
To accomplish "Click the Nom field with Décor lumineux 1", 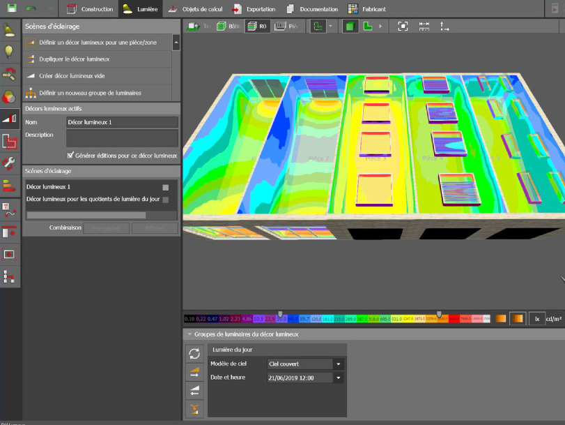I will pos(122,122).
